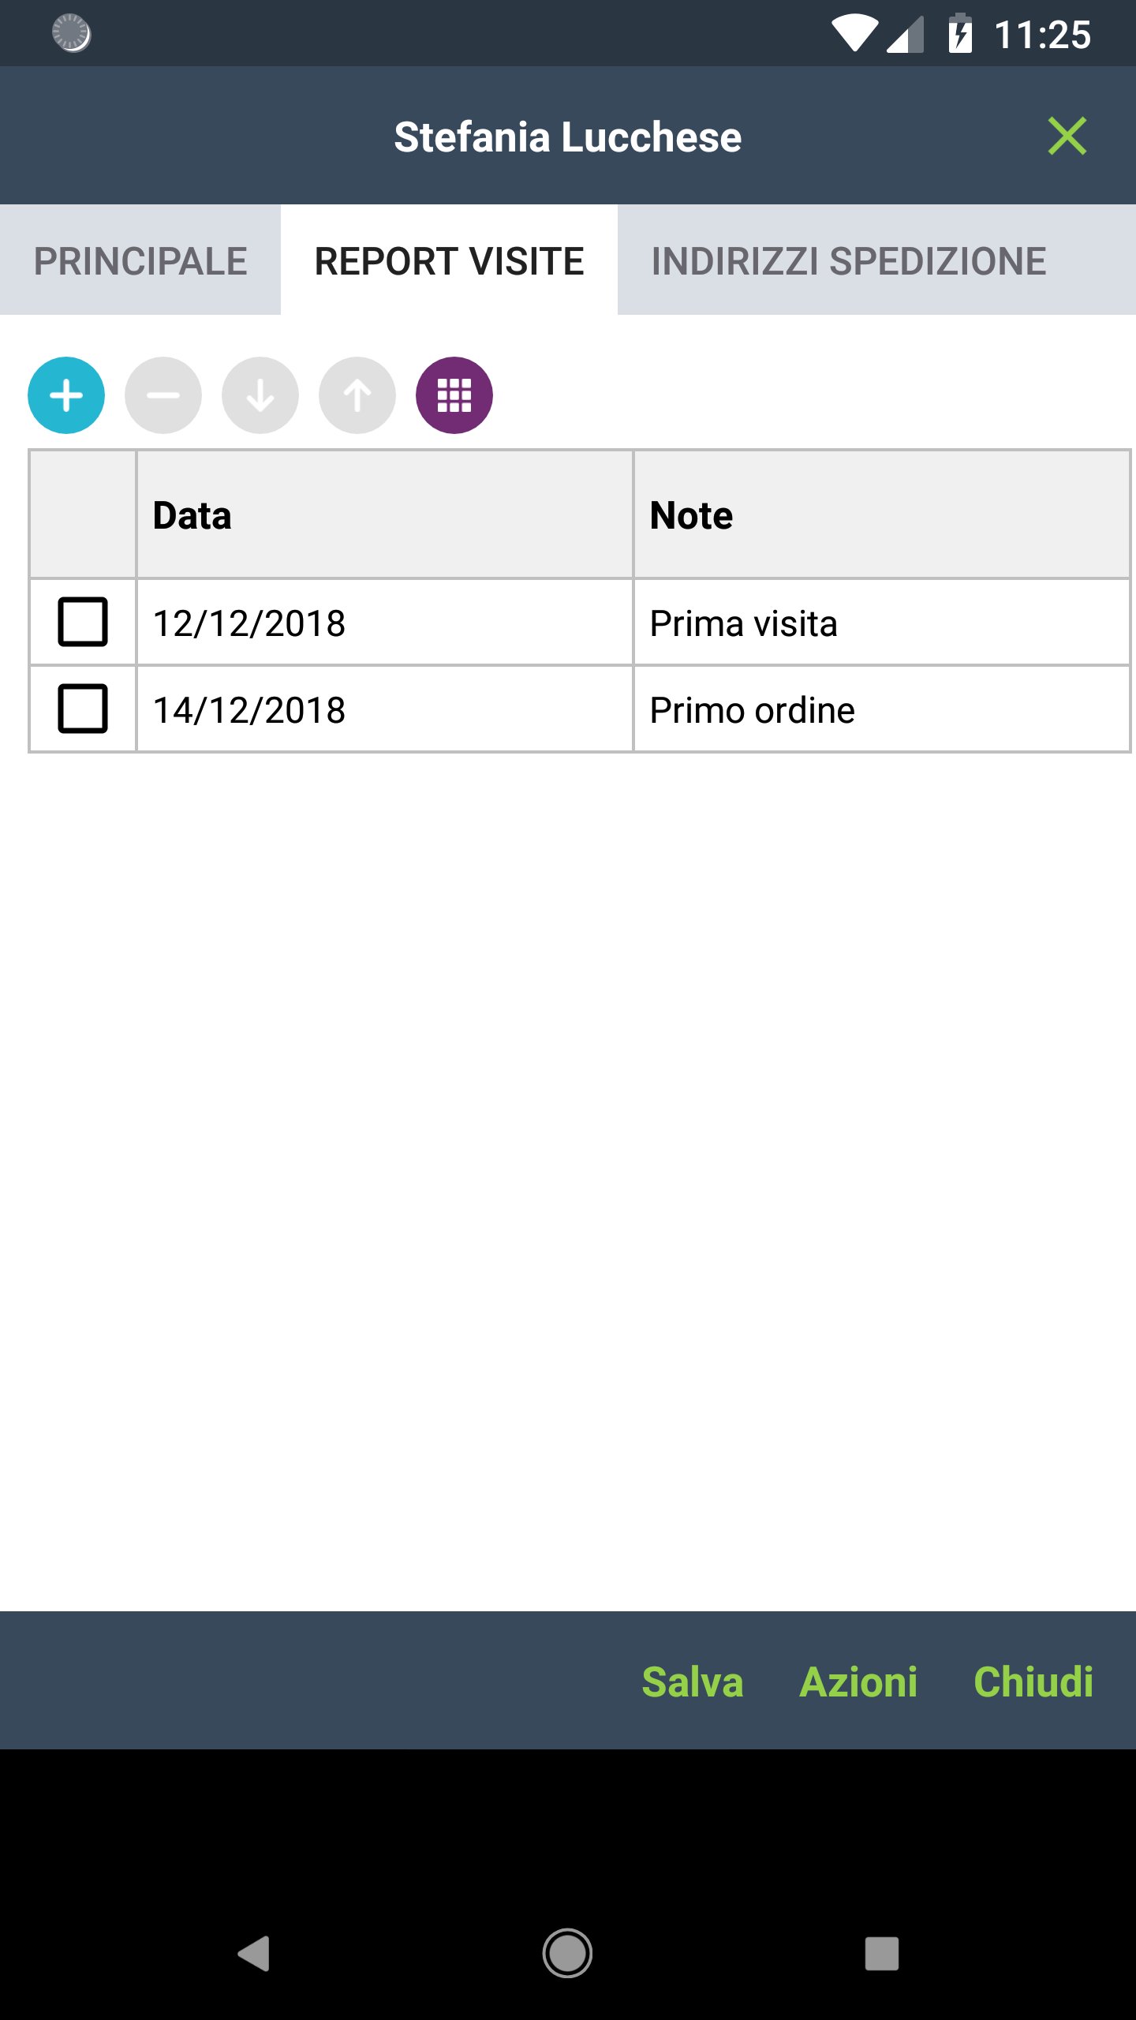
Task: Select the Prima visita note cell
Action: (881, 623)
